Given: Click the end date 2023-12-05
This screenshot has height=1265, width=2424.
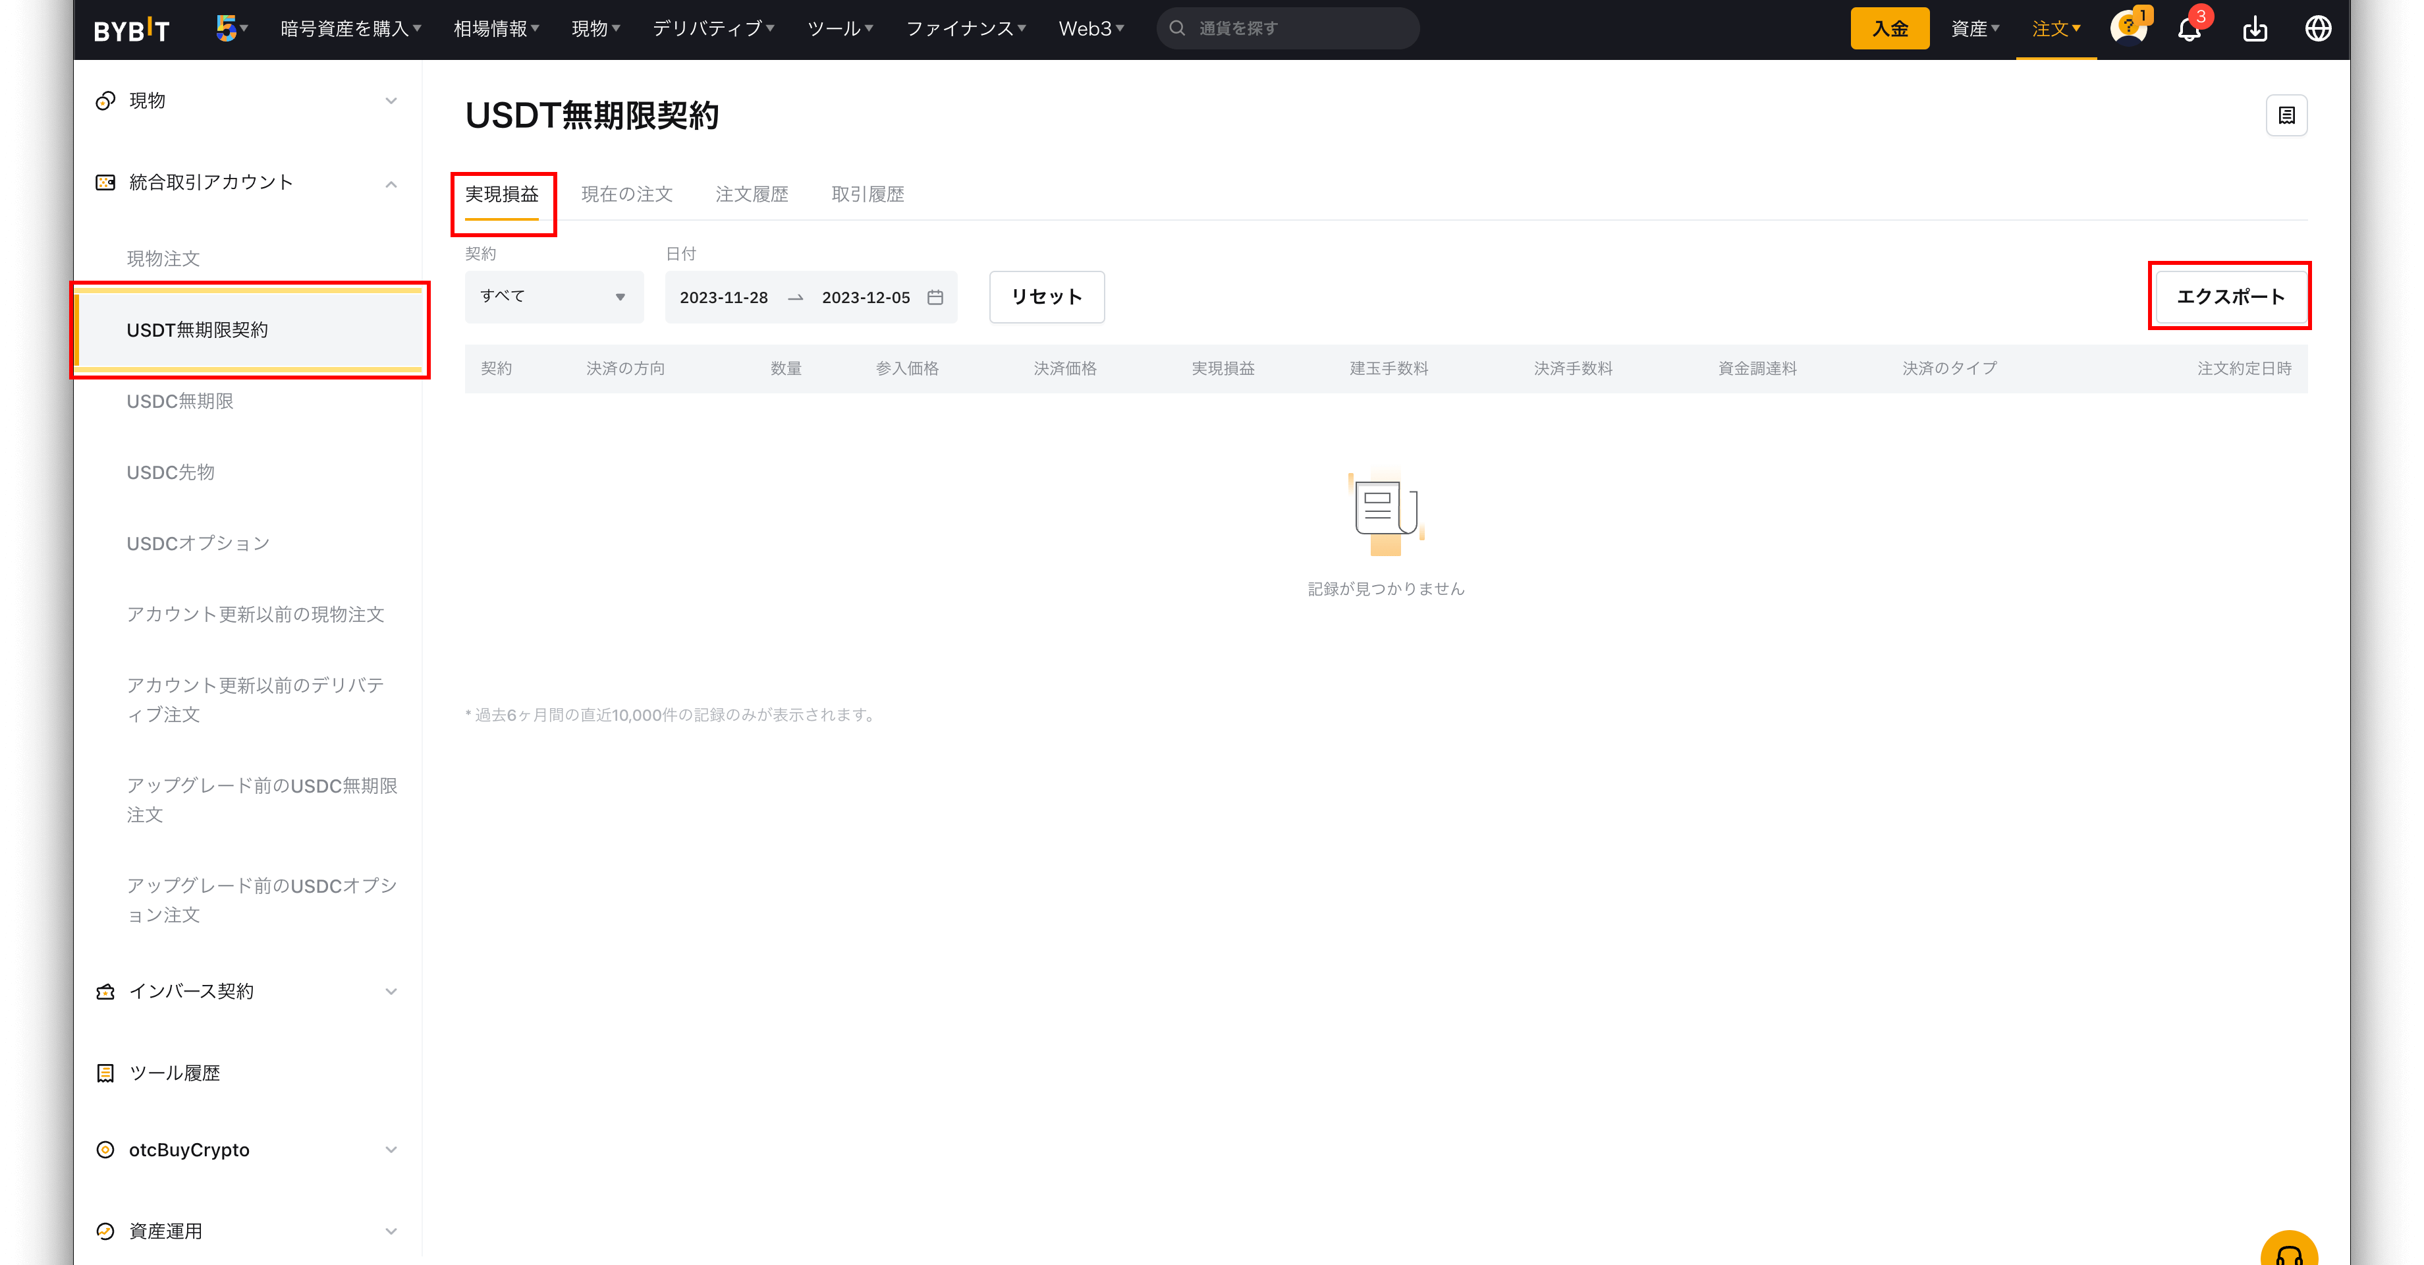Looking at the screenshot, I should (866, 297).
